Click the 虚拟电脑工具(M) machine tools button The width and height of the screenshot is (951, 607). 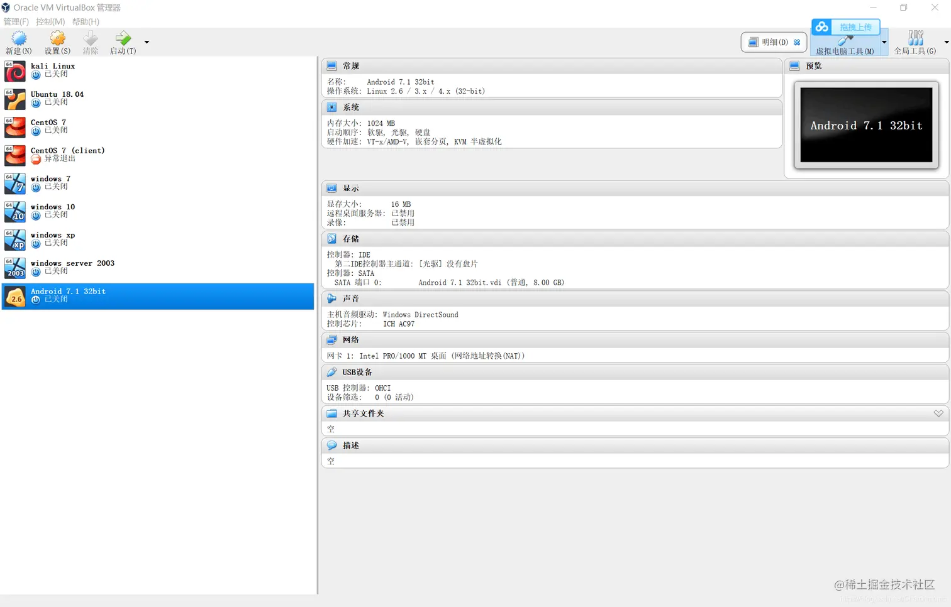coord(845,45)
